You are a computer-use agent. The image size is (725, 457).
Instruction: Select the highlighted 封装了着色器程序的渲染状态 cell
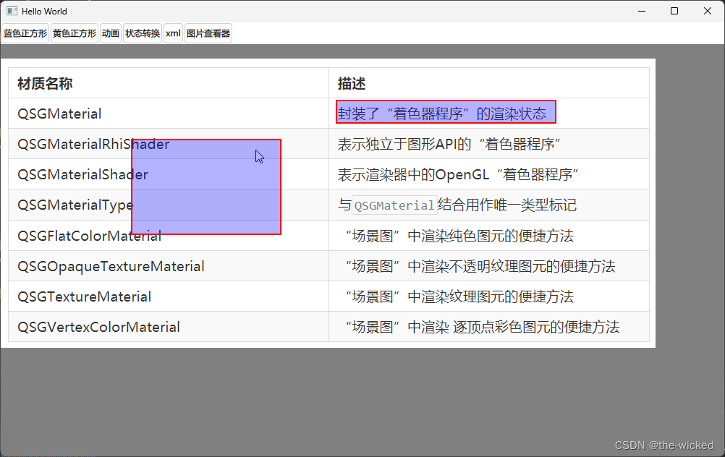[446, 111]
